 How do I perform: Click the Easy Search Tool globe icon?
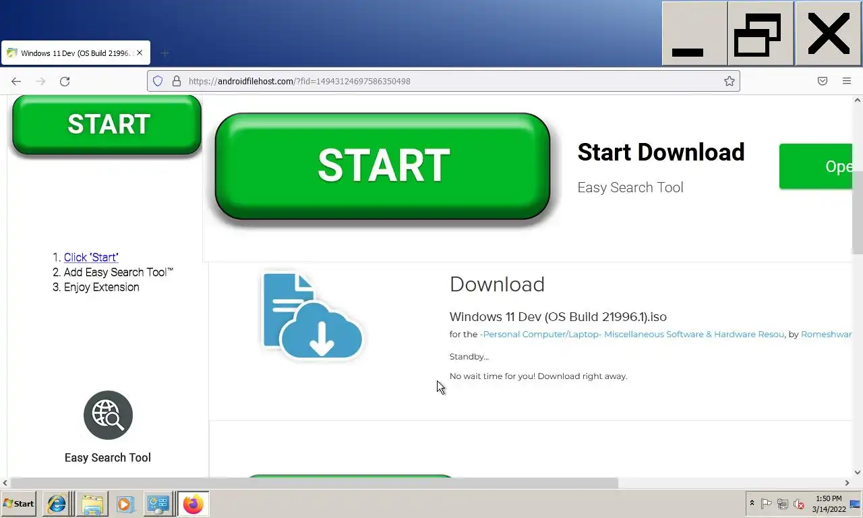click(x=108, y=415)
